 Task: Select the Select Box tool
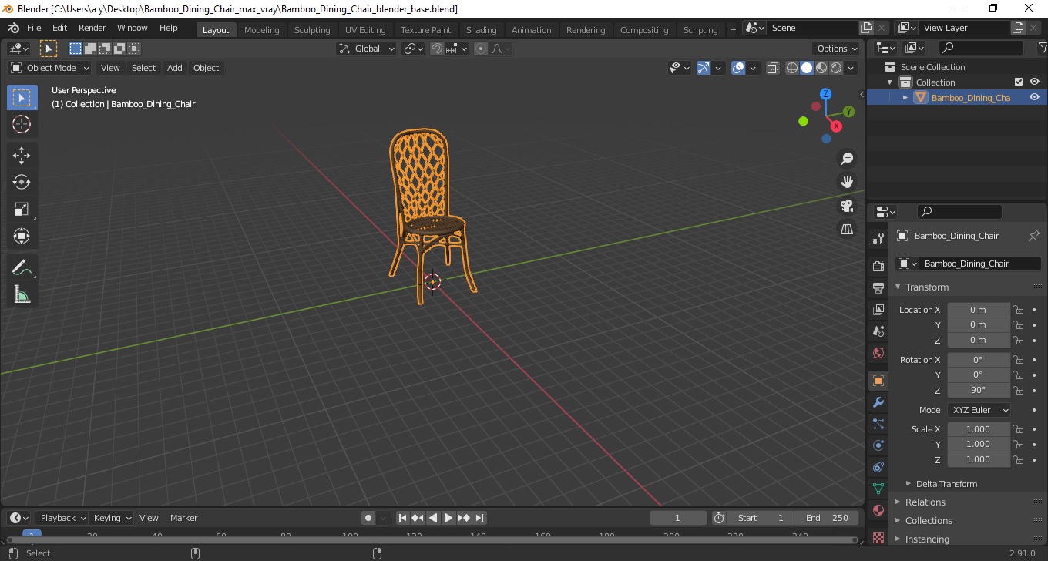click(22, 98)
